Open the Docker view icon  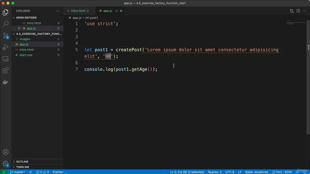5,82
